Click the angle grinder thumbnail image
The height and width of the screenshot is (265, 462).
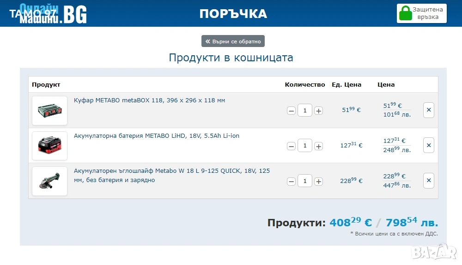[49, 181]
